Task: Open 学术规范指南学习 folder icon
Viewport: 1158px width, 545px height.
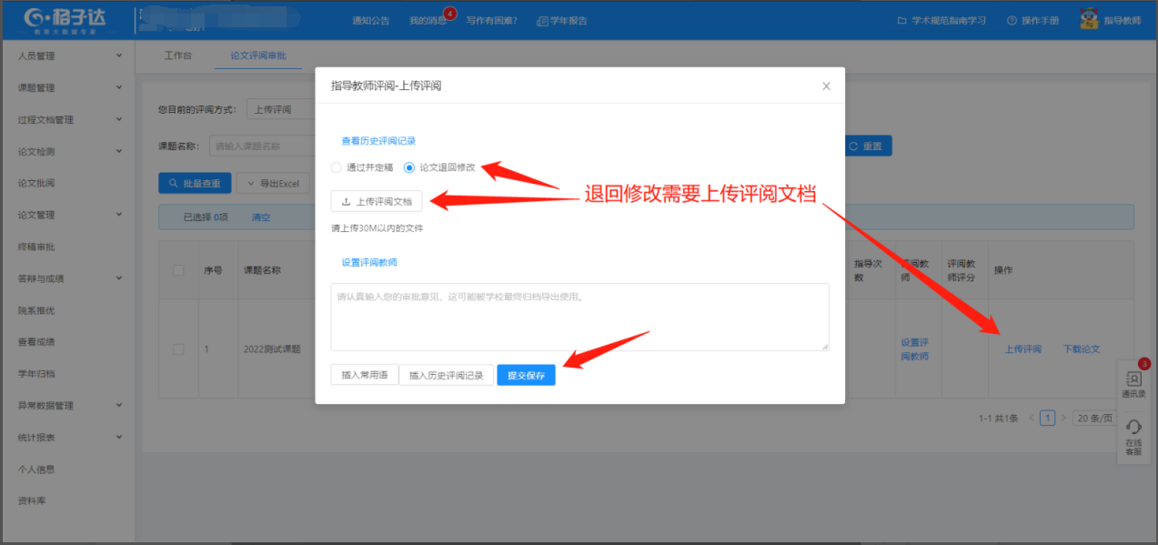Action: click(x=901, y=21)
